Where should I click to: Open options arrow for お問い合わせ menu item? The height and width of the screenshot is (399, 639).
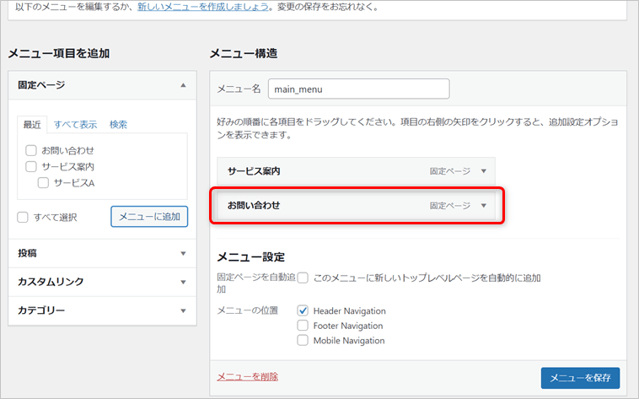[483, 206]
